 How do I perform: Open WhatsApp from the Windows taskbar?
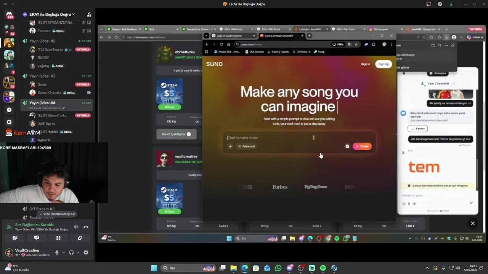(x=278, y=268)
